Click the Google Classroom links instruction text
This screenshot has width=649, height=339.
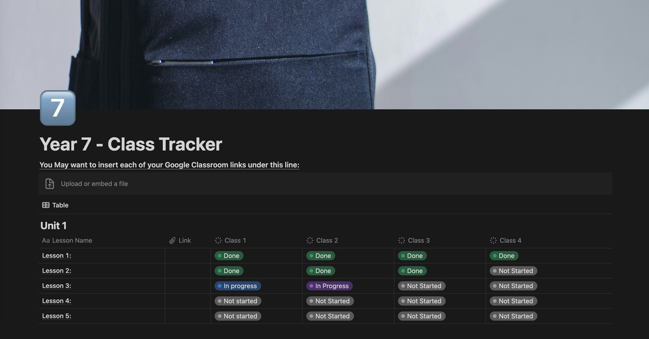[x=169, y=164]
